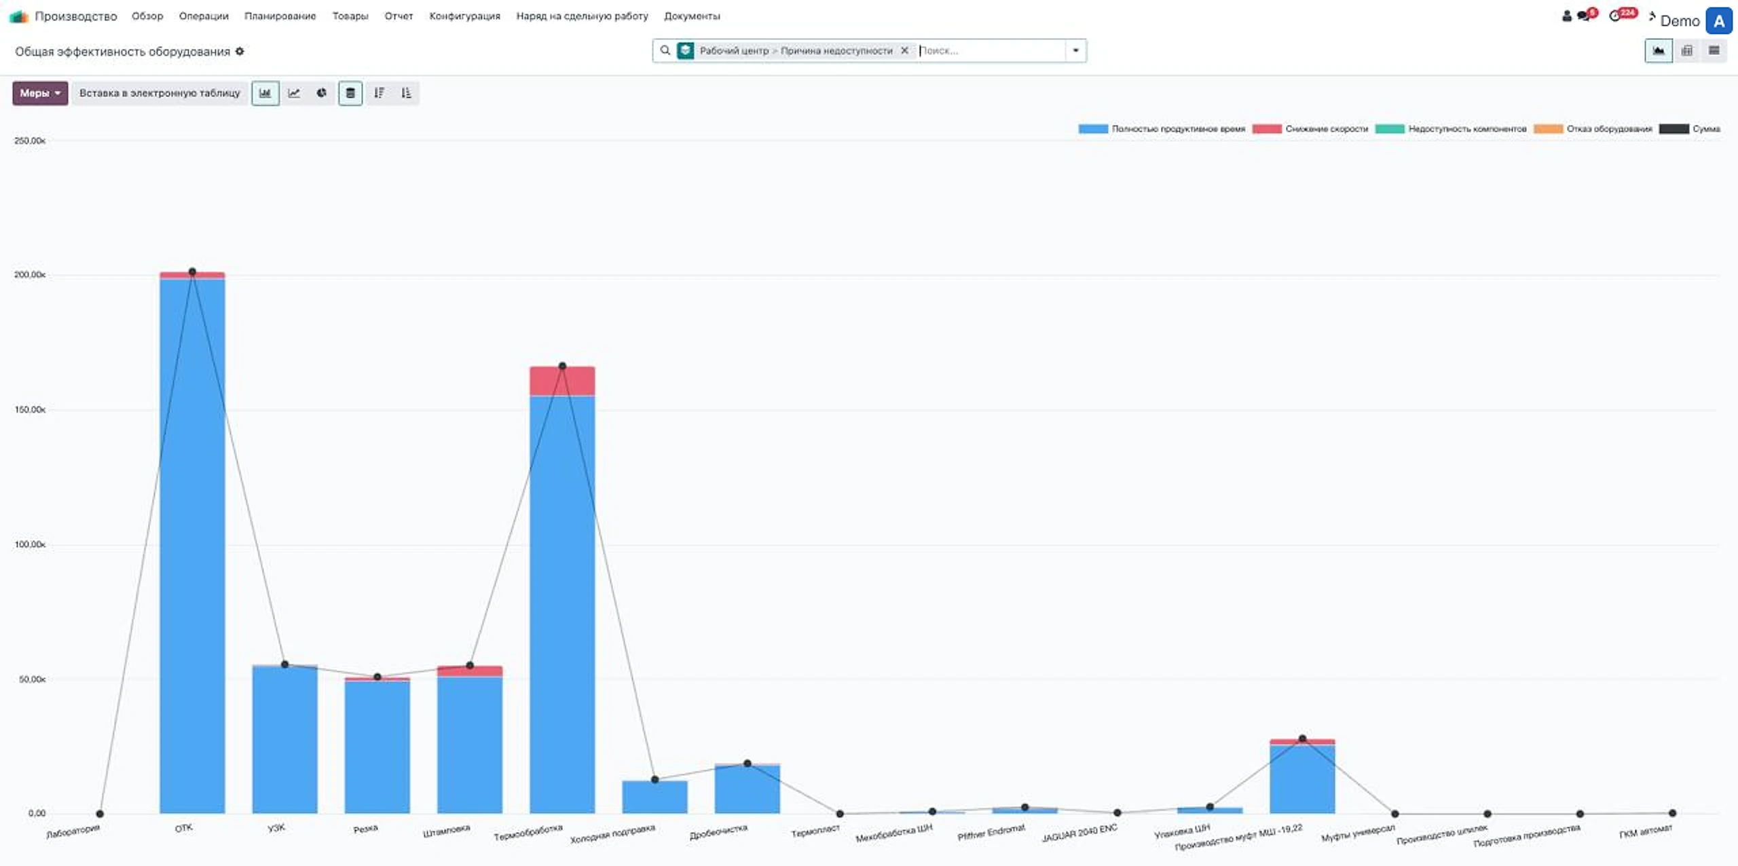Click Вставка в электронную таблицу button

[160, 93]
